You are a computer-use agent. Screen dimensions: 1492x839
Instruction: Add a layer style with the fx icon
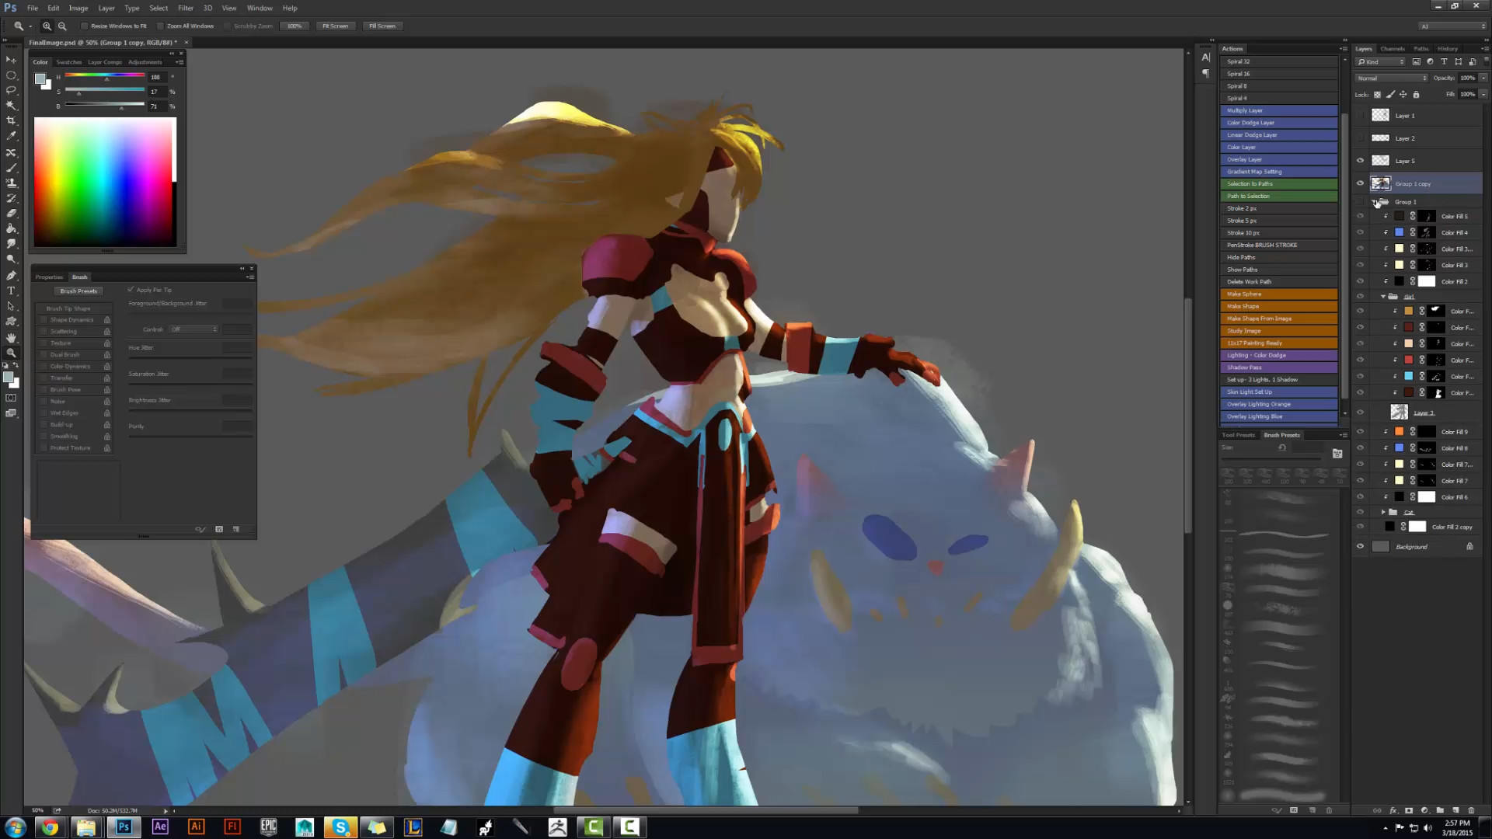point(1393,810)
